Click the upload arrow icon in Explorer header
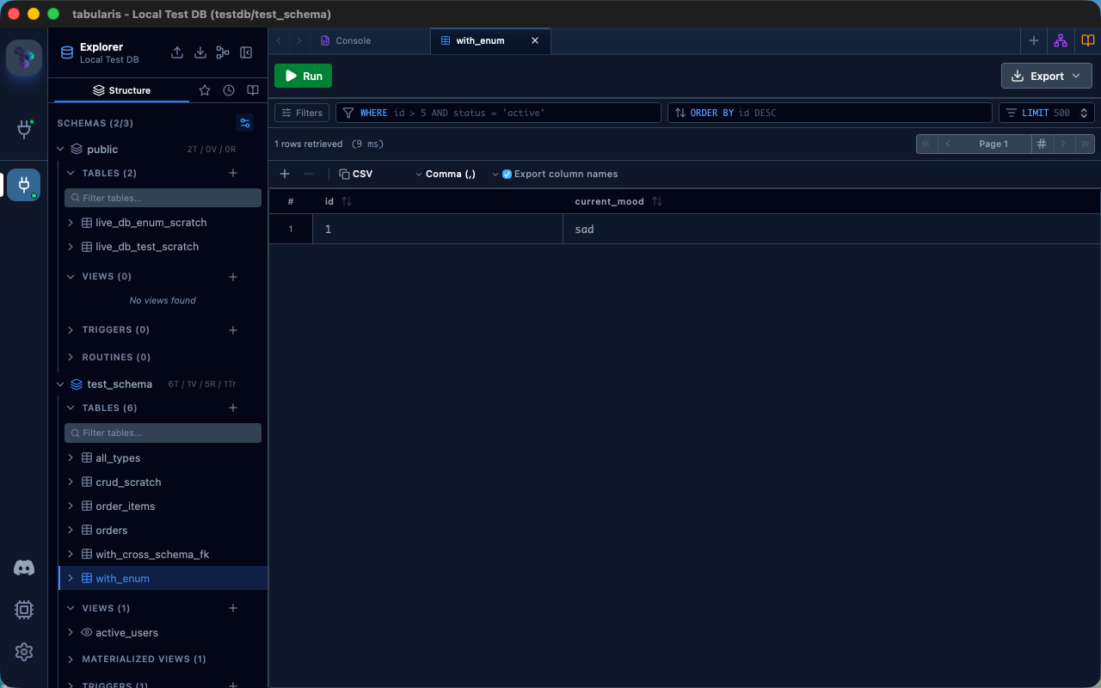 click(x=177, y=52)
